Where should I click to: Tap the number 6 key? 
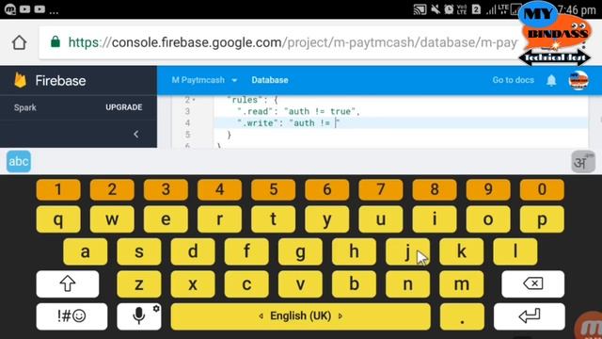(327, 189)
